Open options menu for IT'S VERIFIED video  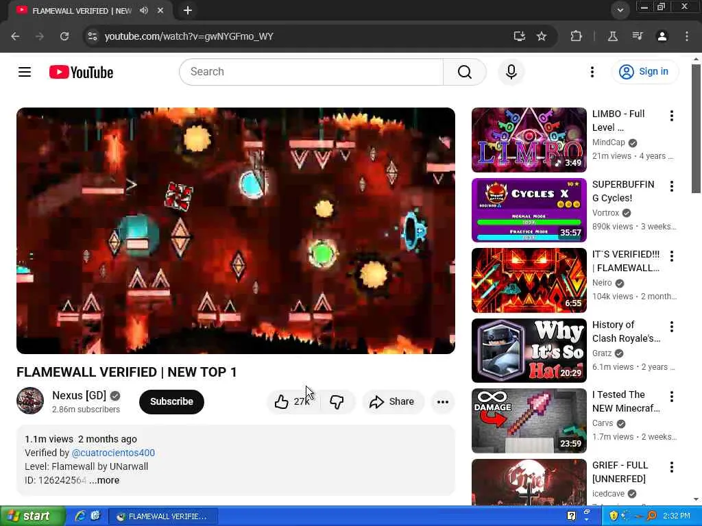pos(672,256)
